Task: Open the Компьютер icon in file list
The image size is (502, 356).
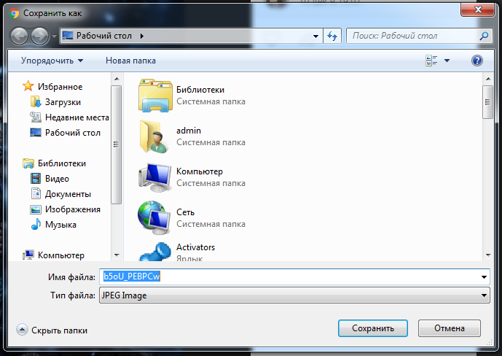Action: (154, 177)
